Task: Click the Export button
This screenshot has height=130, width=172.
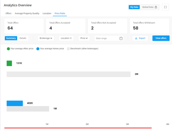Action: [x=140, y=38]
